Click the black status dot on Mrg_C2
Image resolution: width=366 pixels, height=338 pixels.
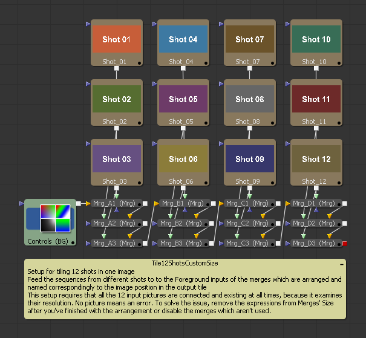coord(272,224)
